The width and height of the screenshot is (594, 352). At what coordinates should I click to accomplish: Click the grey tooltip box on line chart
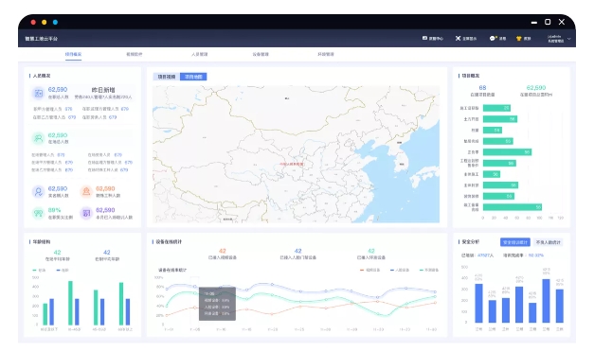pyautogui.click(x=218, y=304)
